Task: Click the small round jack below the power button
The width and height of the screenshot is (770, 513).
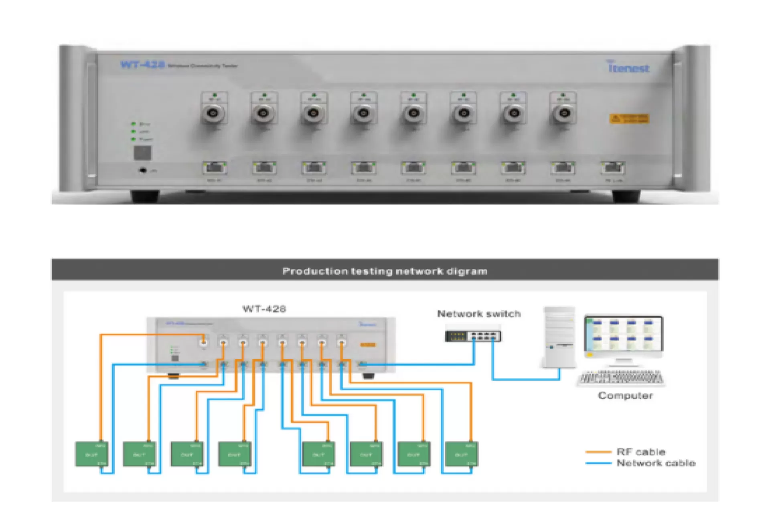Action: (142, 170)
